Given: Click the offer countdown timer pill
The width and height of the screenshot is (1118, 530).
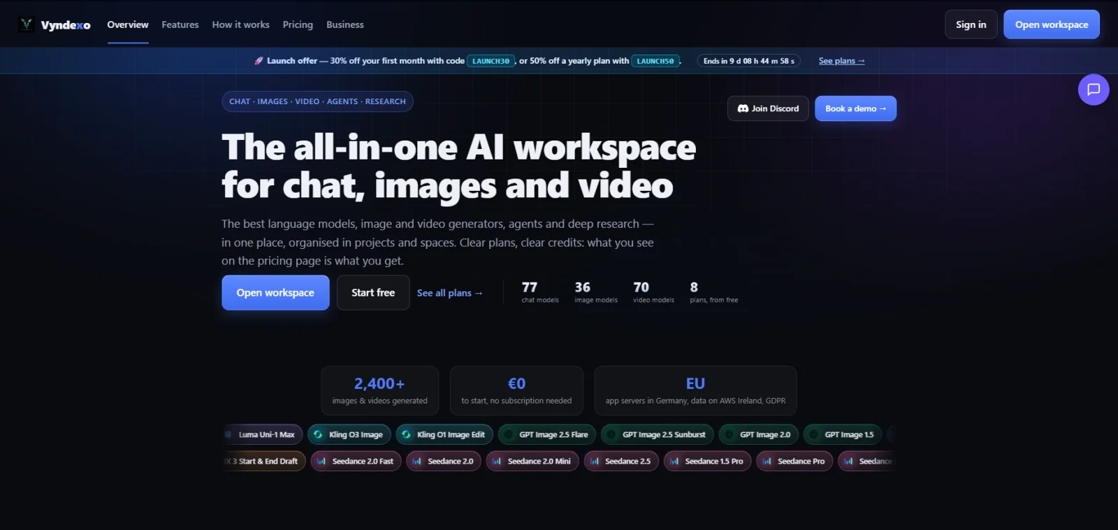Looking at the screenshot, I should (x=749, y=61).
